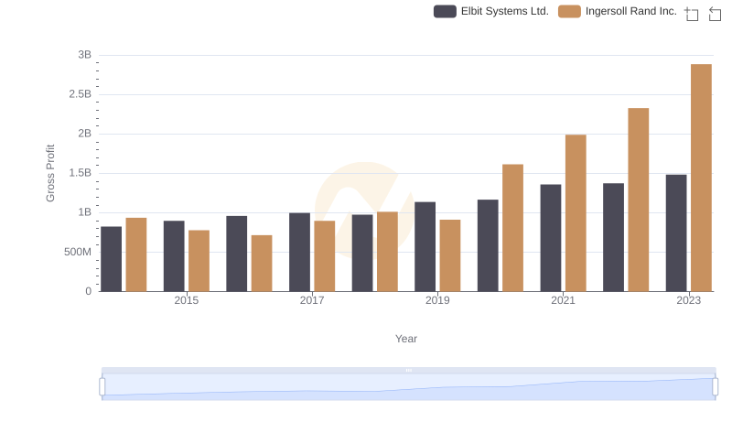Image resolution: width=732 pixels, height=422 pixels.
Task: Click the Gross Profit axis title
Action: [x=50, y=173]
